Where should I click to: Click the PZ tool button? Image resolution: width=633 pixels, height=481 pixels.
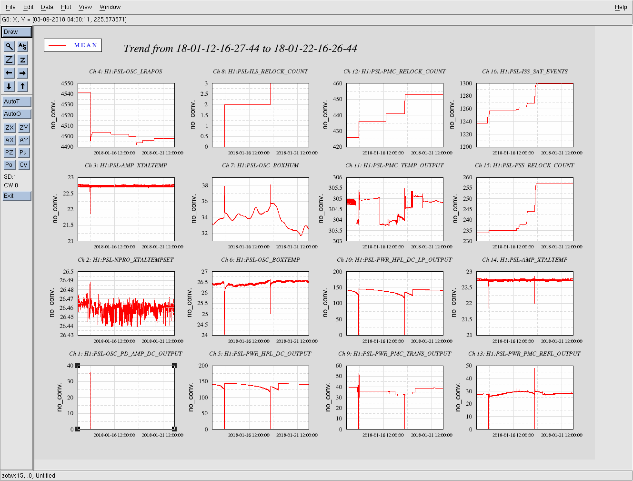(9, 153)
